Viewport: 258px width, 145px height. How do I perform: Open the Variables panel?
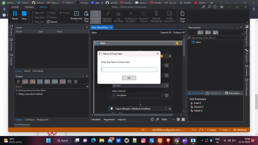[96, 119]
